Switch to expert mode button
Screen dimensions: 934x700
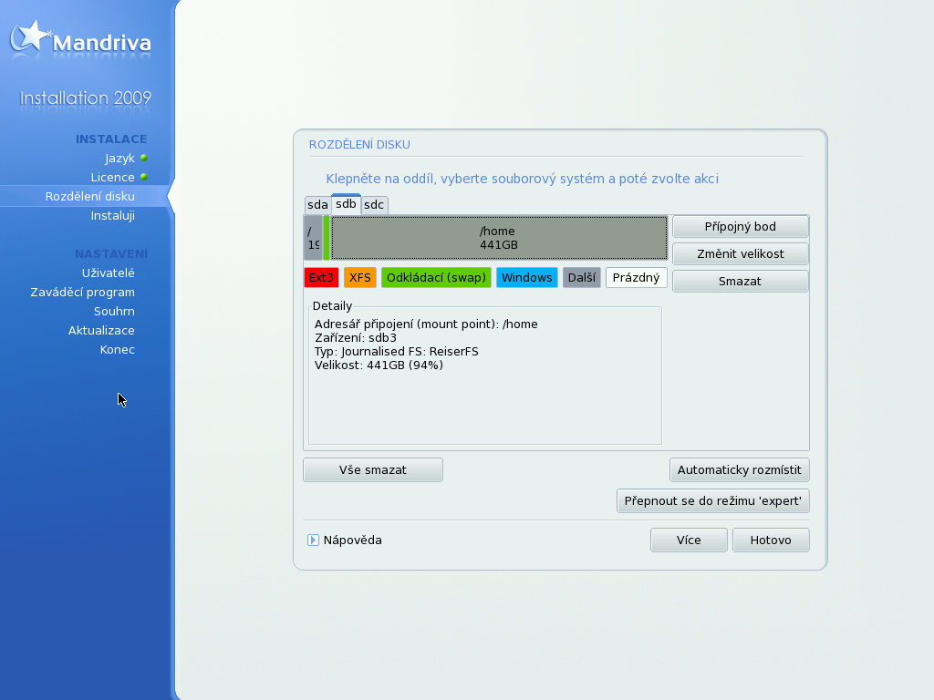tap(712, 500)
